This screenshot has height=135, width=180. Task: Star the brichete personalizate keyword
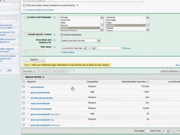coord(28,97)
